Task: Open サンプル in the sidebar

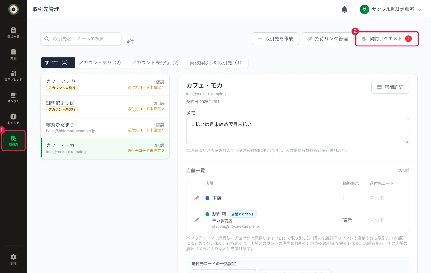Action: click(x=13, y=97)
